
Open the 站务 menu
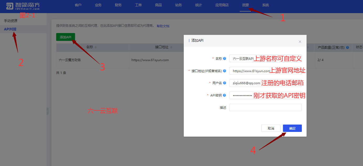pyautogui.click(x=178, y=5)
